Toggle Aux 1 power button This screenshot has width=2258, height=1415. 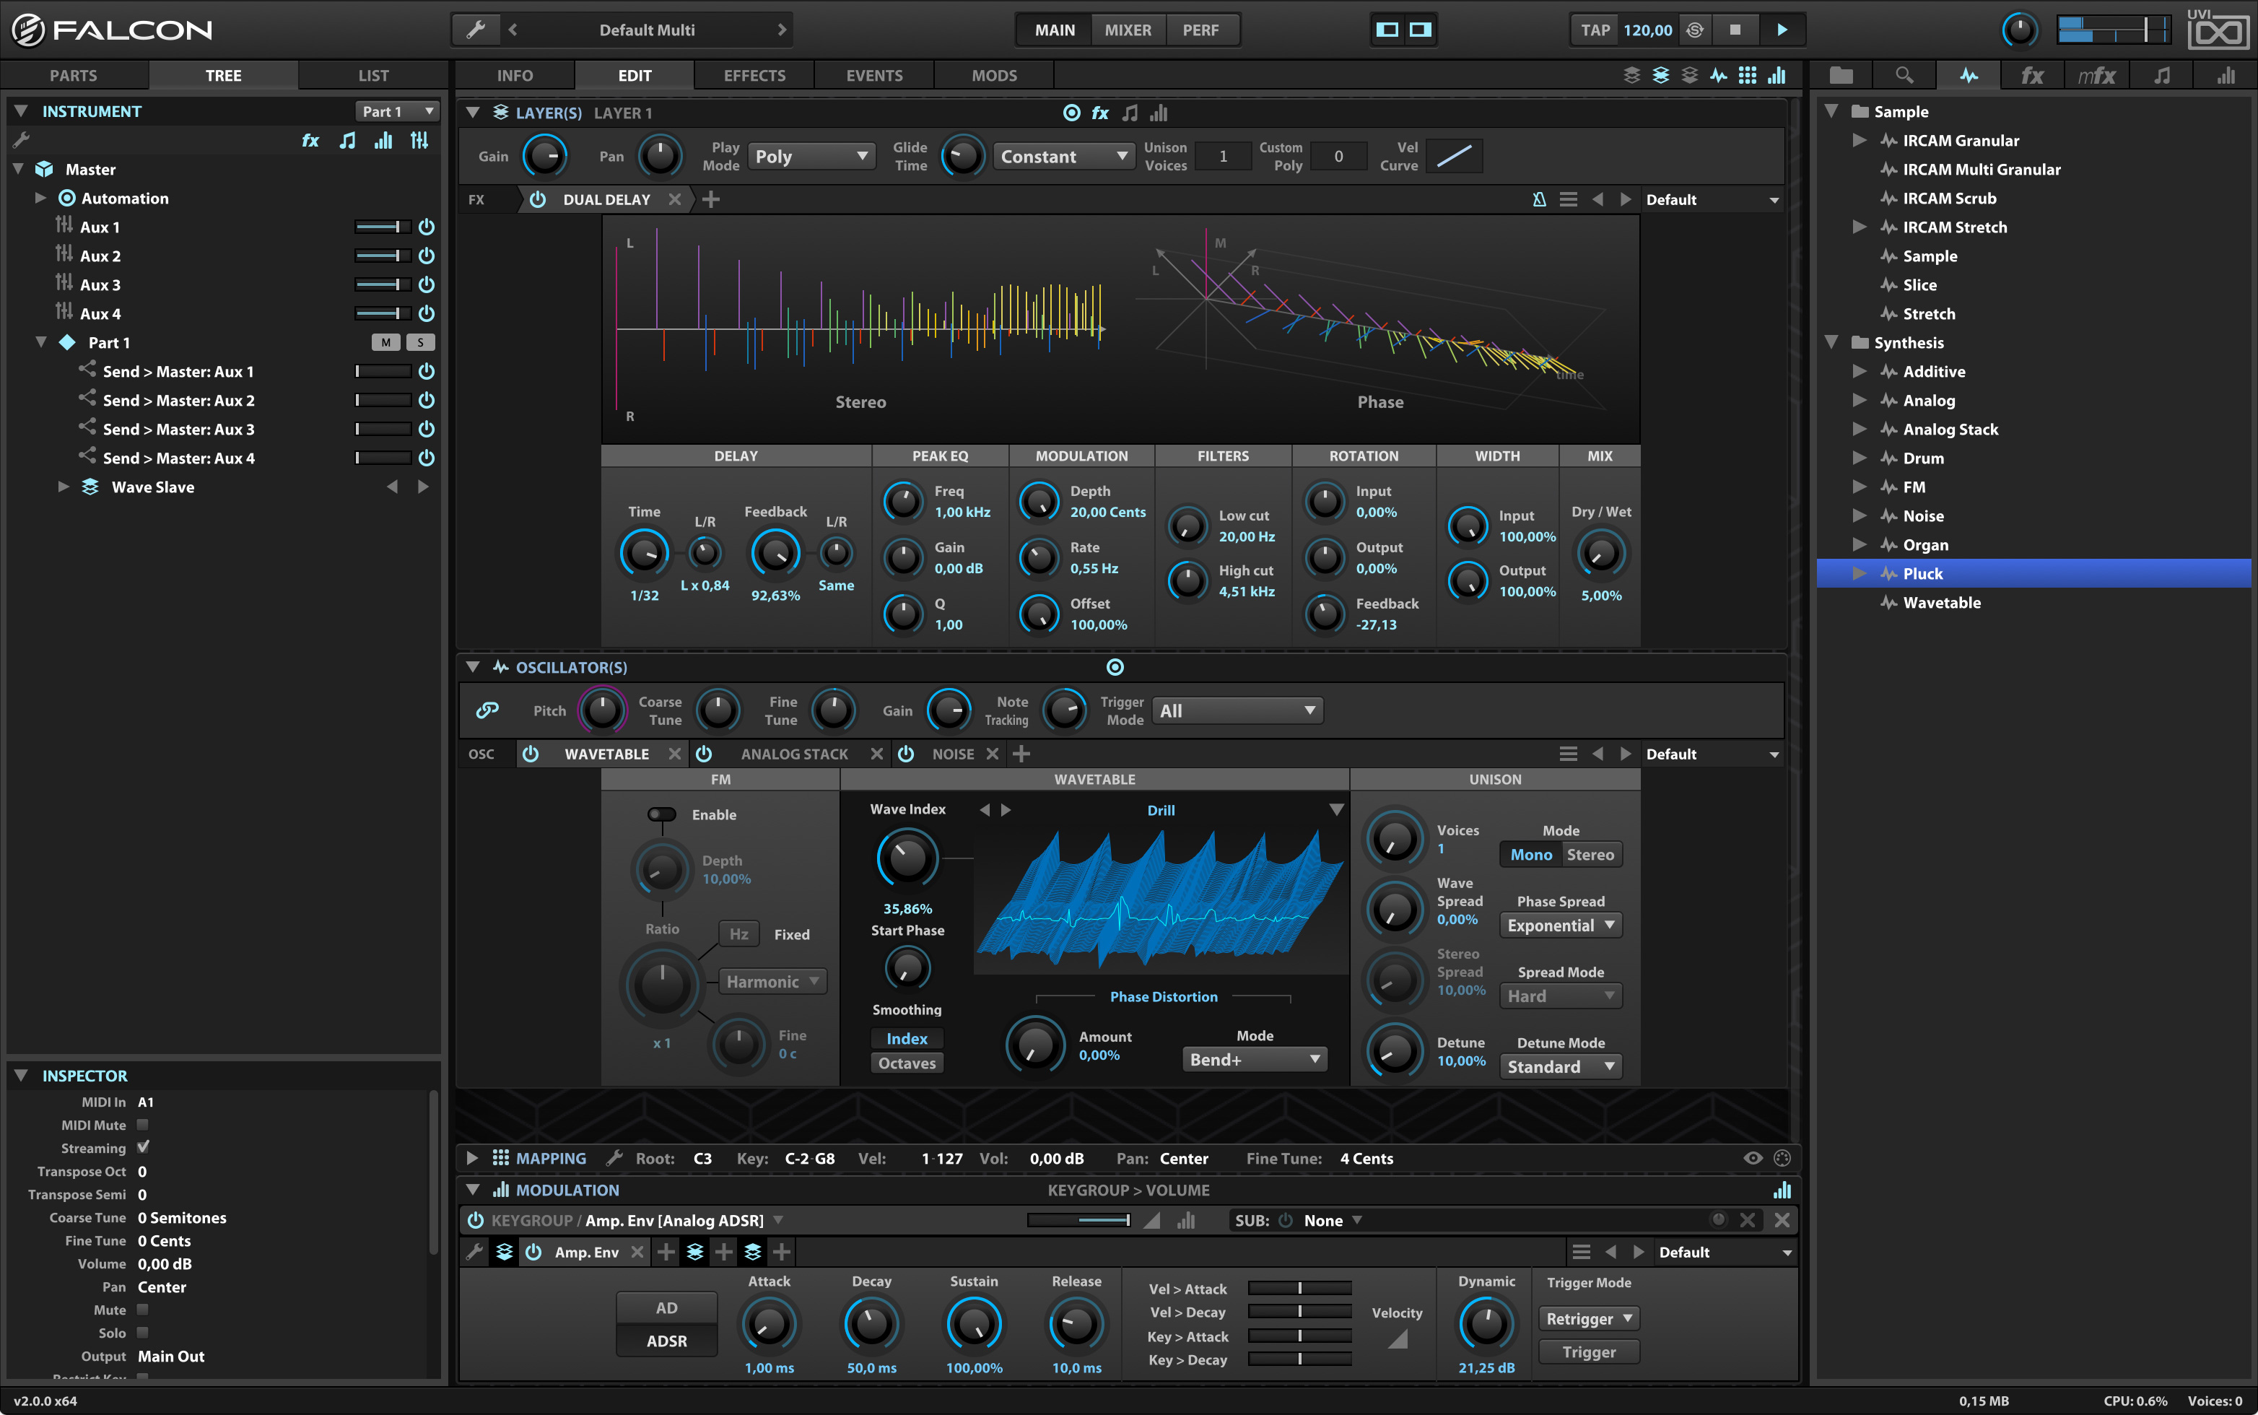(427, 227)
